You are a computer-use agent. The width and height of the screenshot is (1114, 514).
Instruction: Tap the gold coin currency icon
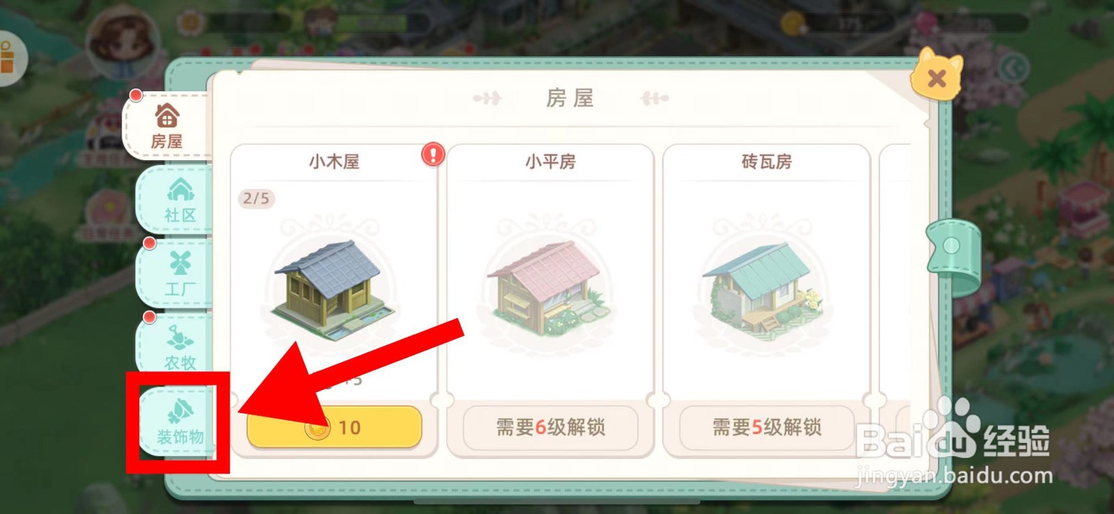[x=792, y=23]
